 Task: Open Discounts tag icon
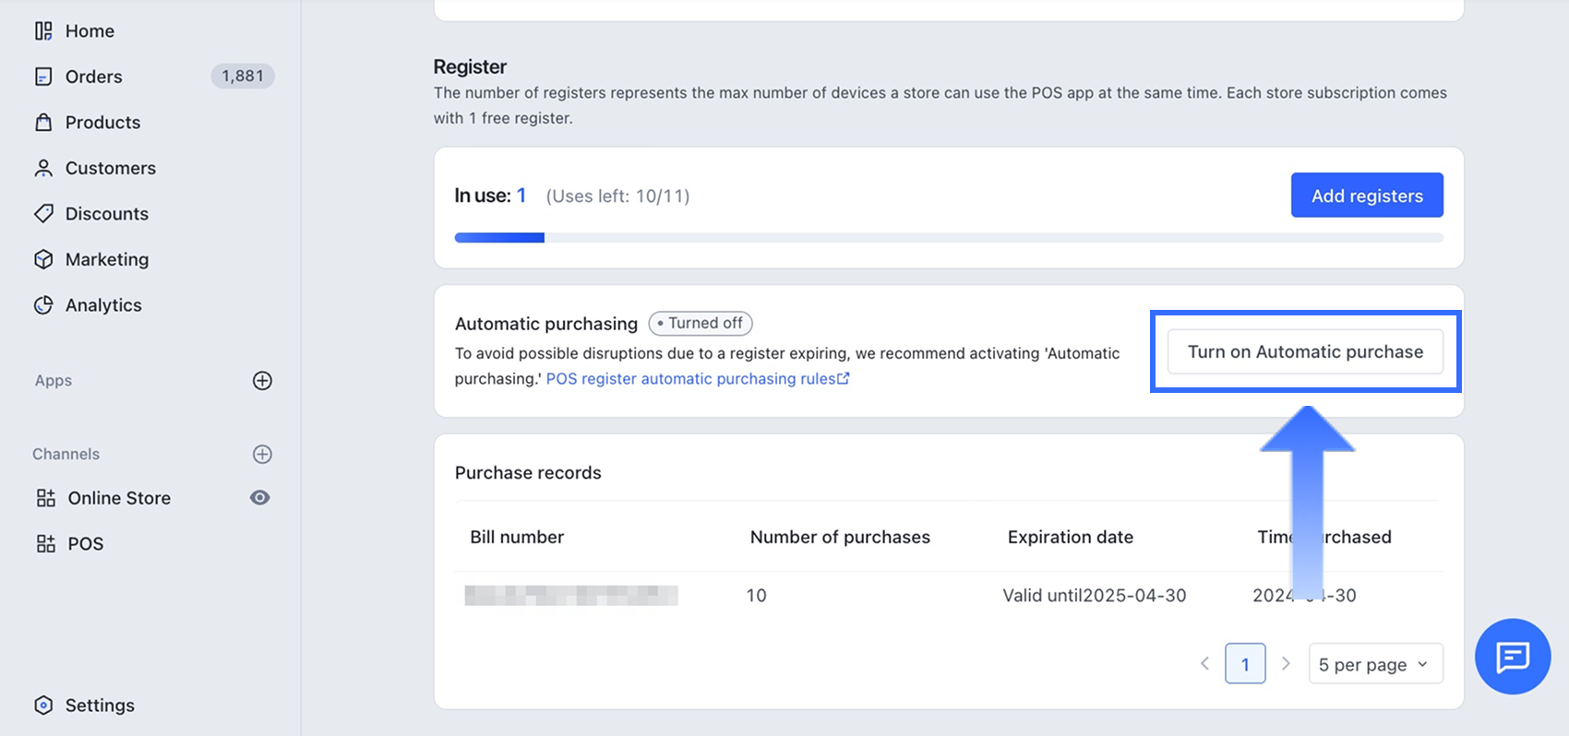pos(43,214)
